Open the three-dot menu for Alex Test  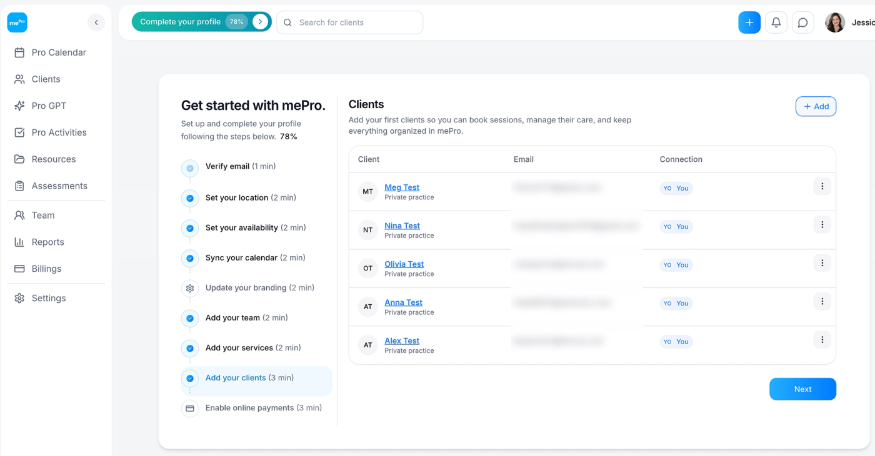point(822,340)
